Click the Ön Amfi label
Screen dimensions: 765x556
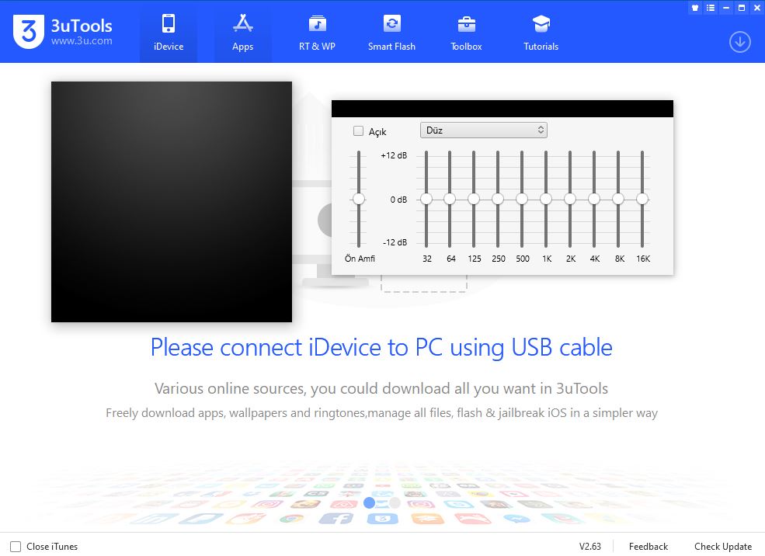pos(360,259)
